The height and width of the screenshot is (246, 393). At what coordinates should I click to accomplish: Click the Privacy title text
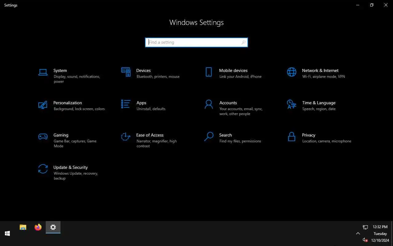tap(309, 135)
